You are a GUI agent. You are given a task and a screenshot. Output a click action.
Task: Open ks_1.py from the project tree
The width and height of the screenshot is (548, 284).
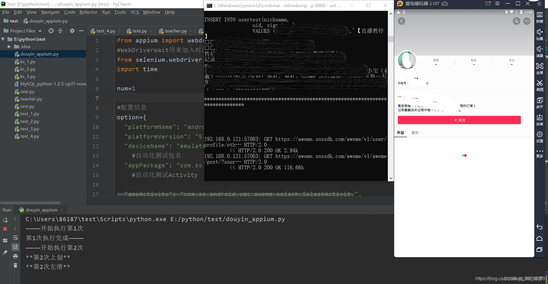click(28, 61)
